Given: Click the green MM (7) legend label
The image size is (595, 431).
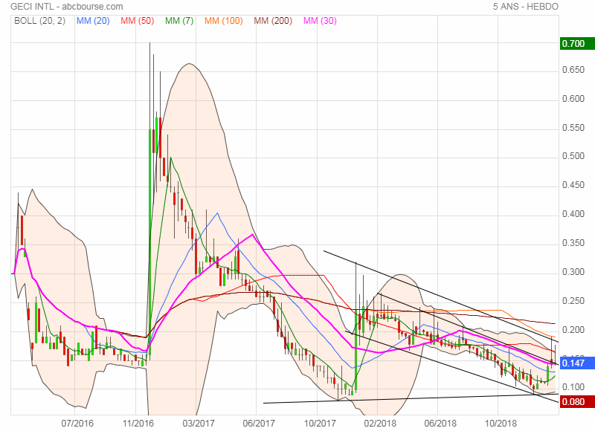Looking at the screenshot, I should 179,21.
